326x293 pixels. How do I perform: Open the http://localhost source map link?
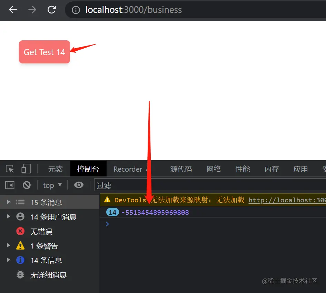[x=287, y=200]
